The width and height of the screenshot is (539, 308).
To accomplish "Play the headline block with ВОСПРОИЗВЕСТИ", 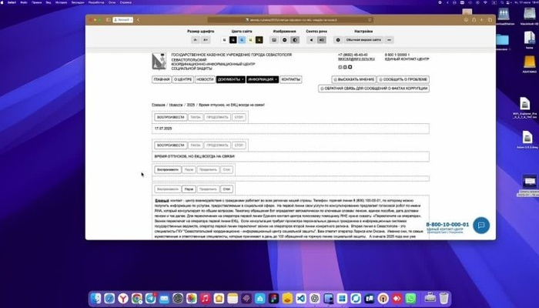I will 170,146.
